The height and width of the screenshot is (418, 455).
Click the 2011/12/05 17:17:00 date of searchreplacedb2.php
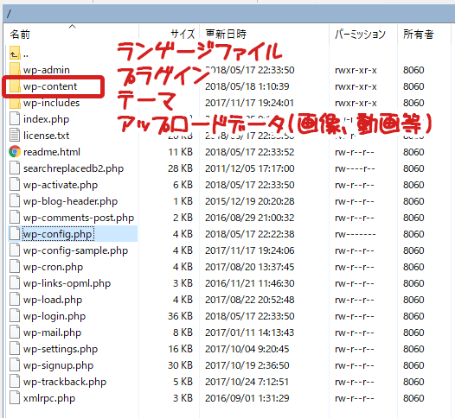(250, 168)
